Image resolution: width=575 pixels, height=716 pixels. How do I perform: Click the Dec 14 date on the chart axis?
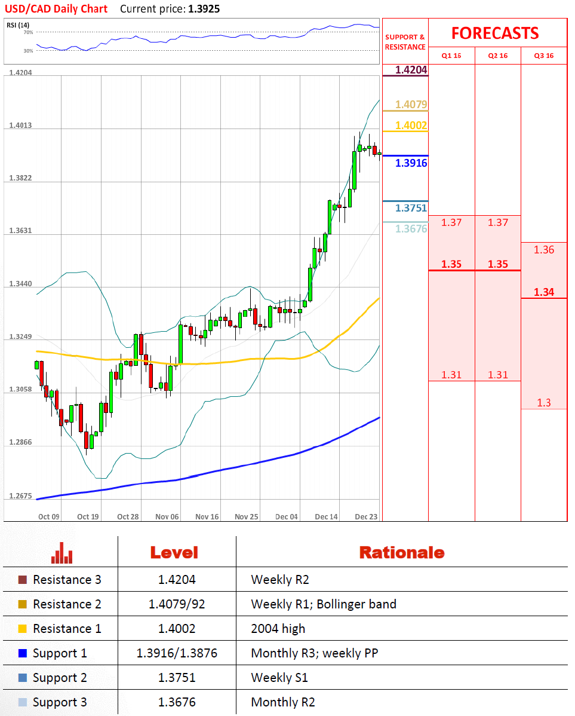click(x=326, y=516)
